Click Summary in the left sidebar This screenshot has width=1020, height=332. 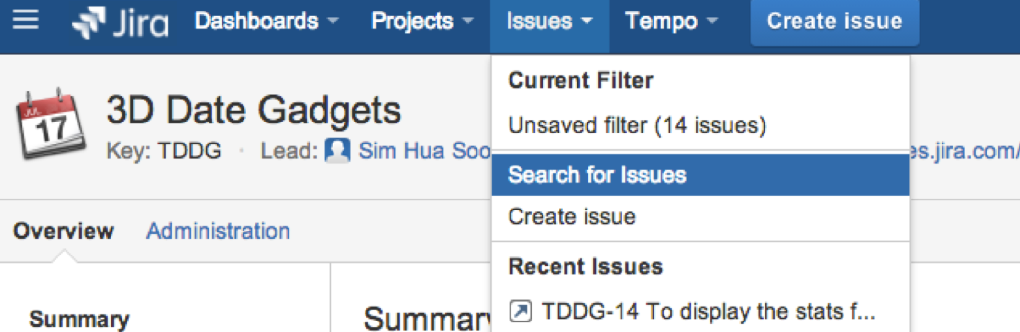click(x=79, y=319)
